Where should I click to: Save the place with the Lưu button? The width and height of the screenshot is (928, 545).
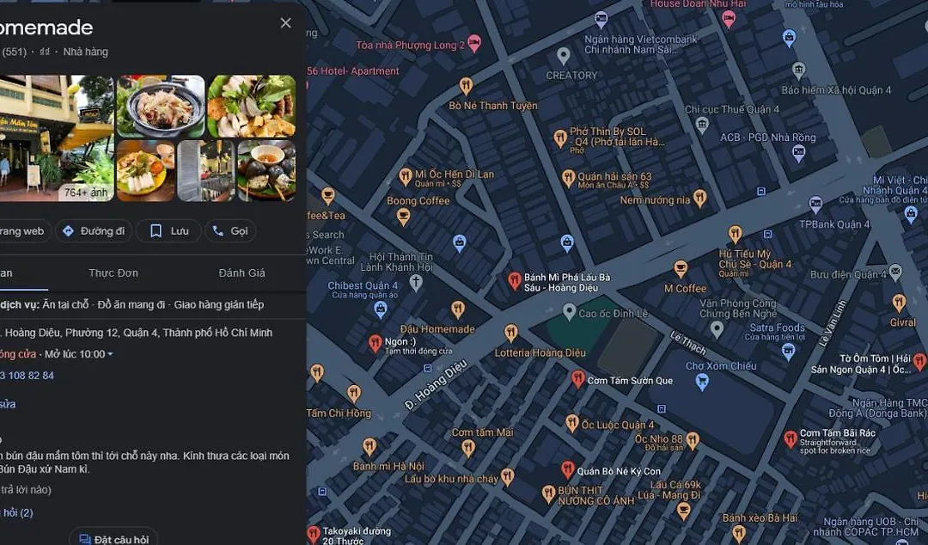coord(169,231)
